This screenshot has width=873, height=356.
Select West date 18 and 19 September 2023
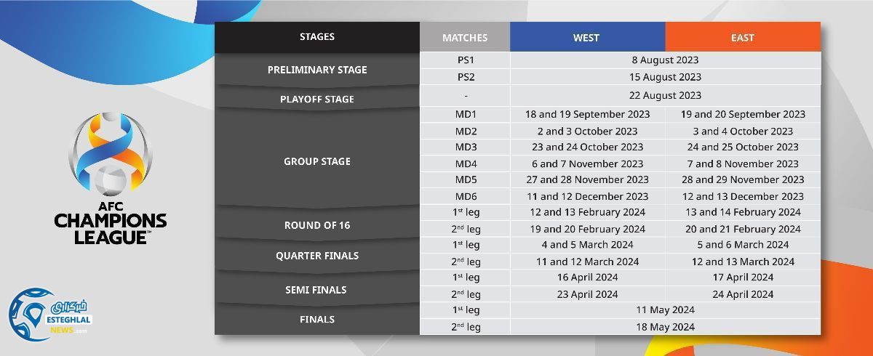[x=587, y=114]
